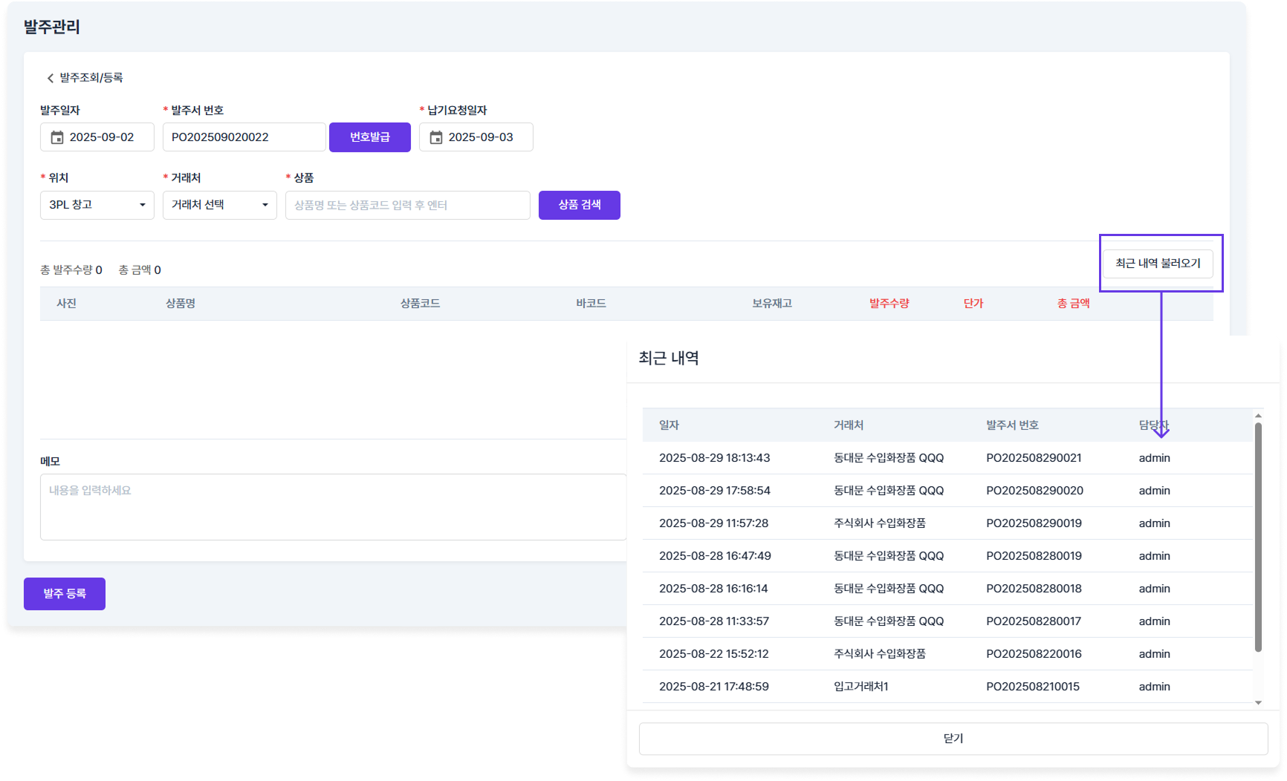The width and height of the screenshot is (1287, 781).
Task: Open the calendar icon for 납기요청일자
Action: [436, 137]
